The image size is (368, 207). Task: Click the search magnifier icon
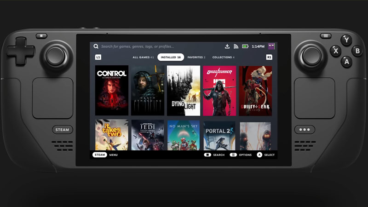[x=96, y=46]
